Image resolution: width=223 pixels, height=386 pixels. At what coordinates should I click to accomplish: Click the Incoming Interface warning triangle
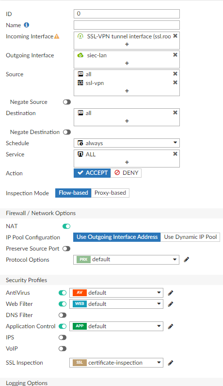57,36
